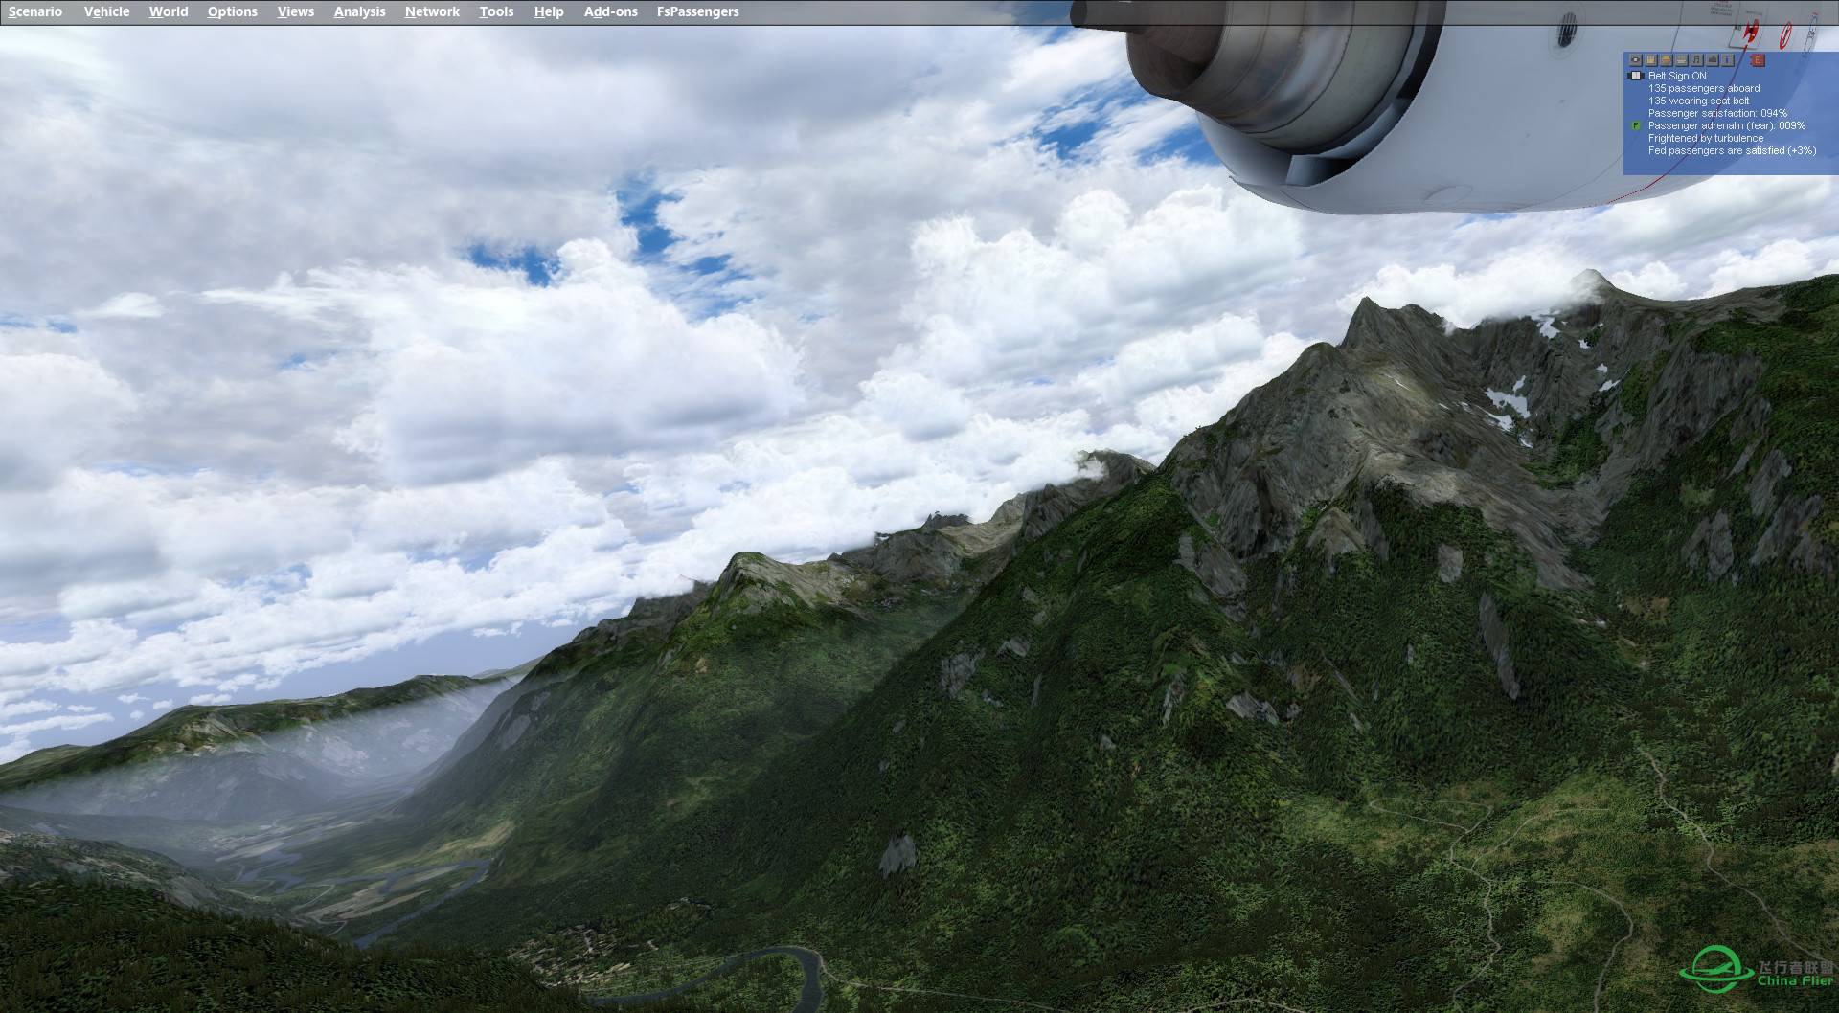
Task: Click the Passenger satisfaction status line
Action: pos(1716,113)
